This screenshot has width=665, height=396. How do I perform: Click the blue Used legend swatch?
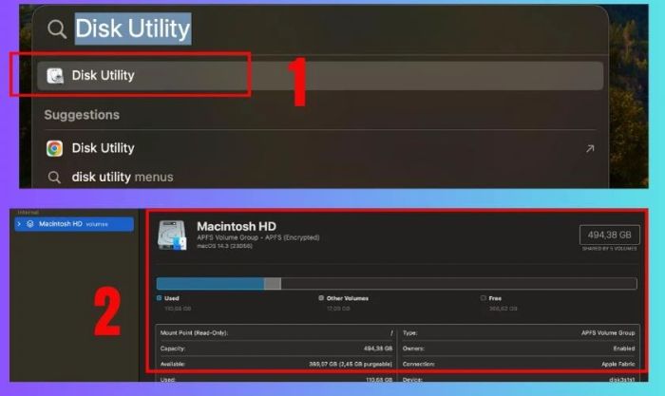160,298
